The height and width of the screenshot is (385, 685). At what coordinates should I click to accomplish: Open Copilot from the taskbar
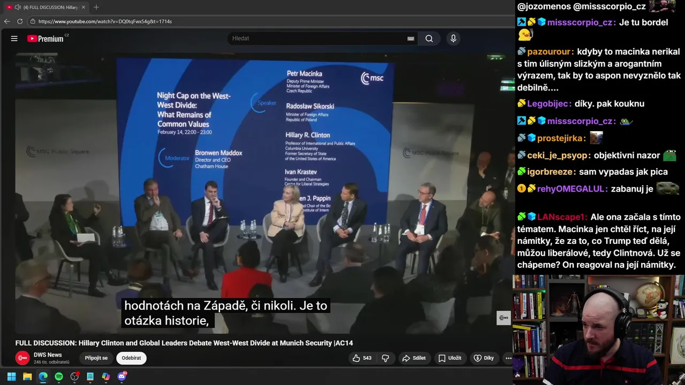[106, 376]
